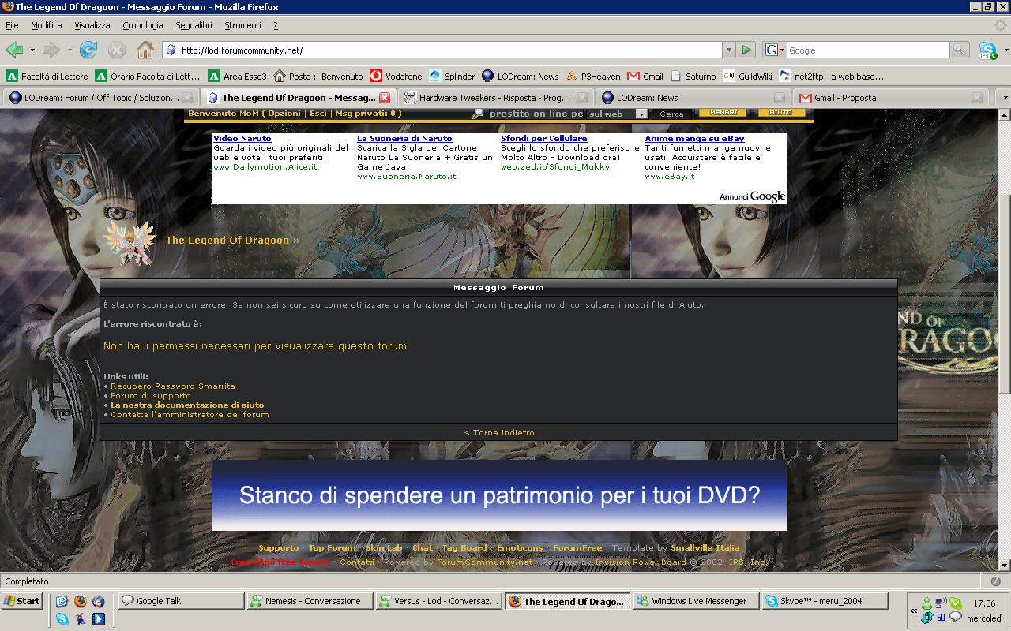This screenshot has width=1011, height=631.
Task: Open the GuildWiki bookmark
Action: tap(747, 77)
